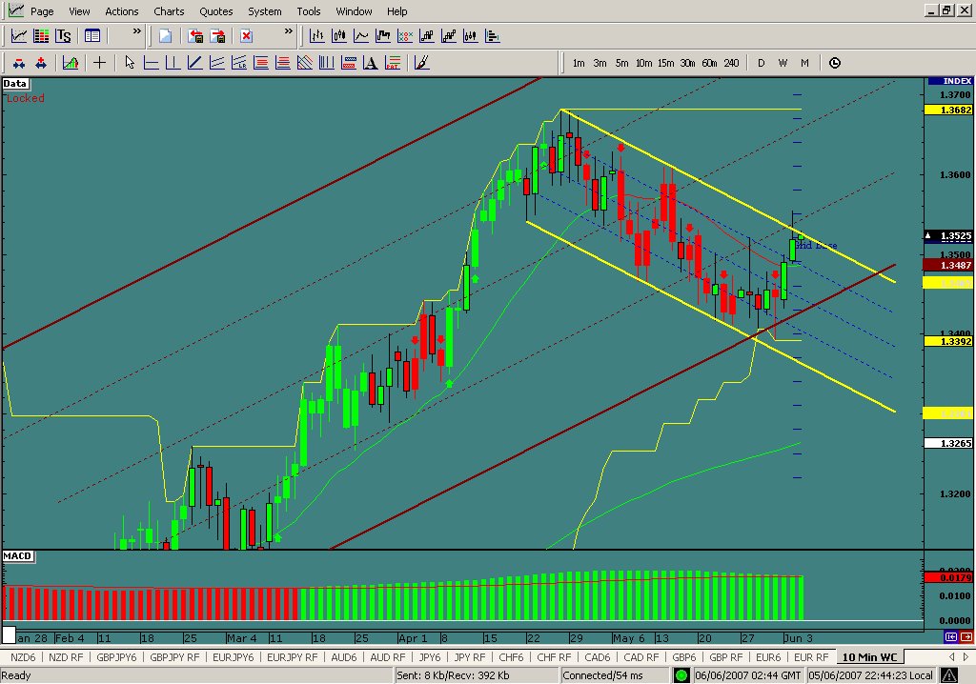976x684 pixels.
Task: Click the TS time and sales icon
Action: [63, 36]
